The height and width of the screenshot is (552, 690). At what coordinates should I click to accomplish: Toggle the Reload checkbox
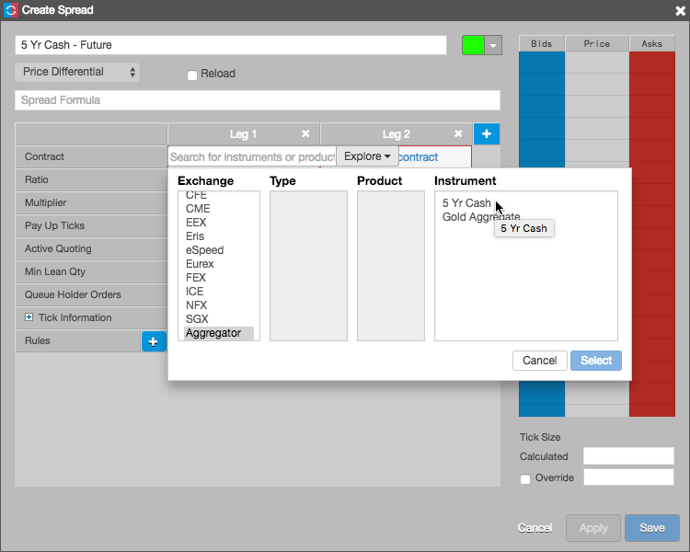[192, 75]
